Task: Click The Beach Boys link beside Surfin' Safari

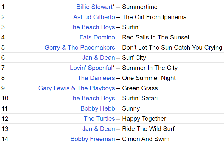Action: point(92,98)
